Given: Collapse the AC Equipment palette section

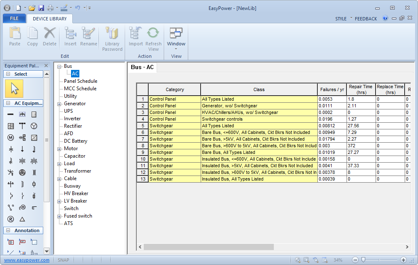Looking at the screenshot, I should [x=8, y=103].
